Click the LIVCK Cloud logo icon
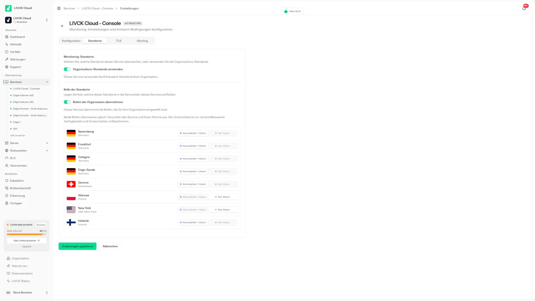Screen dimensions: 535x301 point(8,8)
